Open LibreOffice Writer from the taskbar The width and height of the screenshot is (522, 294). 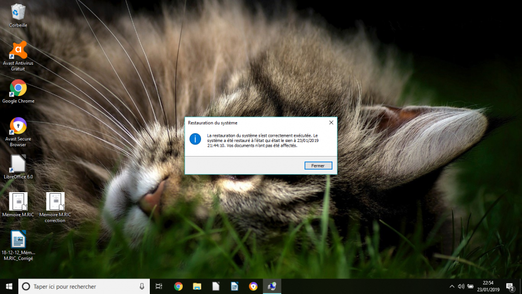(x=234, y=286)
